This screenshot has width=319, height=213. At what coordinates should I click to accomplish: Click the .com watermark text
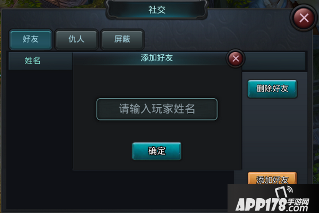(297, 208)
